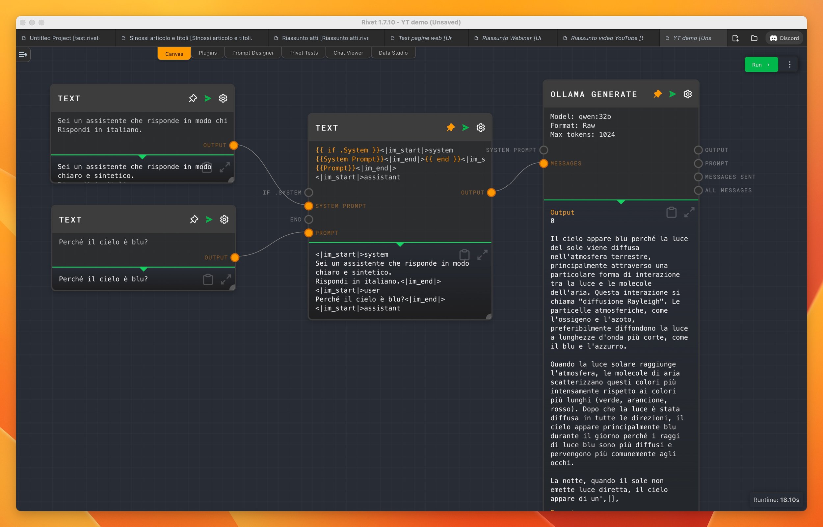823x527 pixels.
Task: Click the open project folder icon
Action: [754, 38]
